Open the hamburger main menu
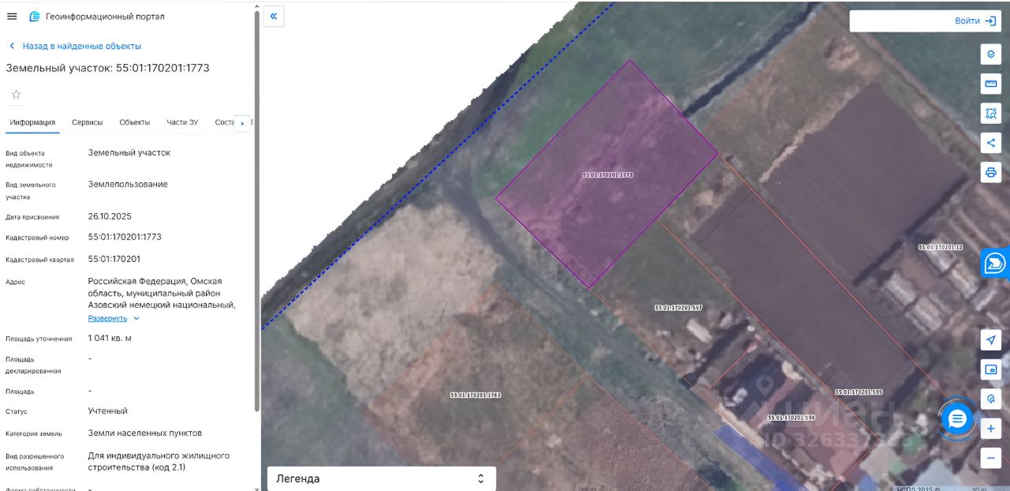The height and width of the screenshot is (491, 1010). coord(12,17)
